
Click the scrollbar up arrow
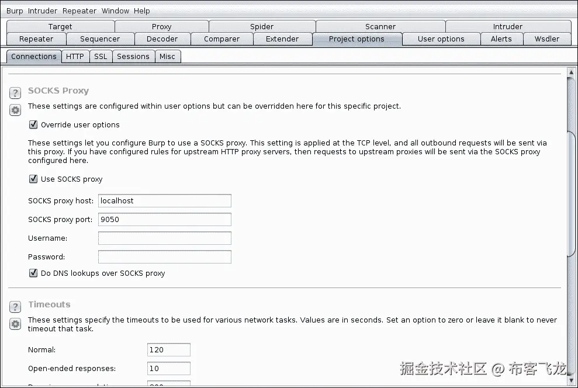point(571,72)
